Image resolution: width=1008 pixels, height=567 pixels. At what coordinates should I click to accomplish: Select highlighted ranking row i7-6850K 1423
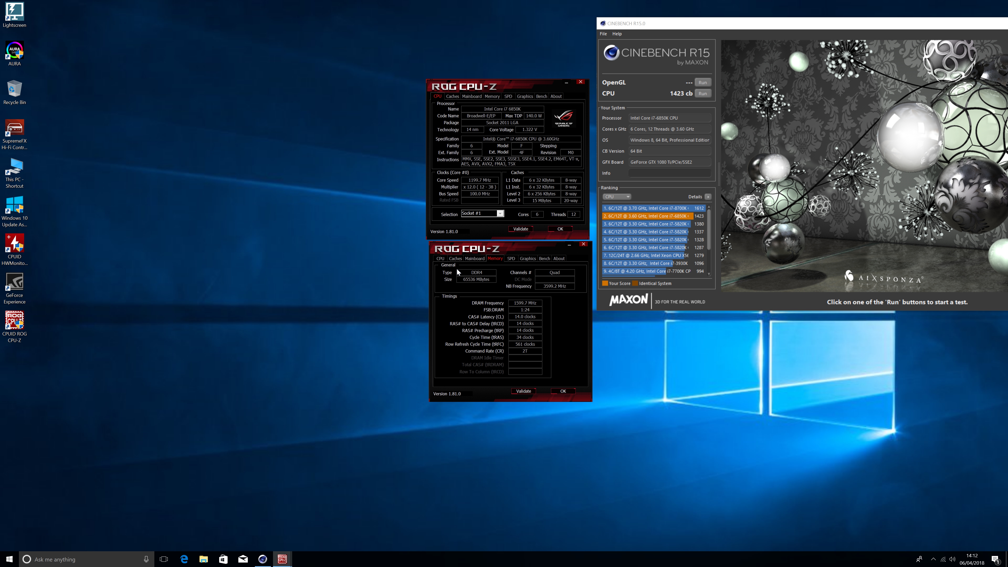click(653, 216)
